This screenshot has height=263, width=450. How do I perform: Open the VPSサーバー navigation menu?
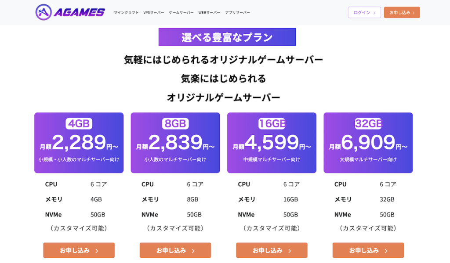[154, 13]
